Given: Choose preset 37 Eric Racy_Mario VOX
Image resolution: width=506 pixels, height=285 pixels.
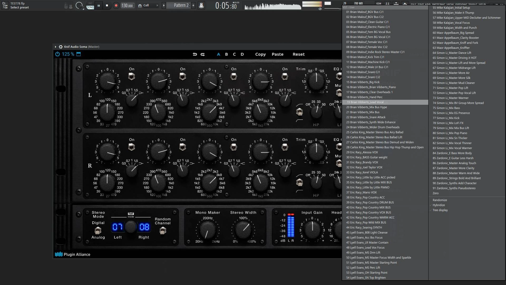Looking at the screenshot, I should tap(385, 192).
